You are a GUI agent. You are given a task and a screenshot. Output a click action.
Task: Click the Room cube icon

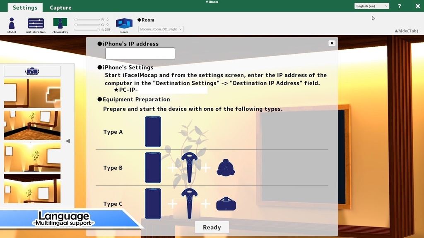(124, 24)
